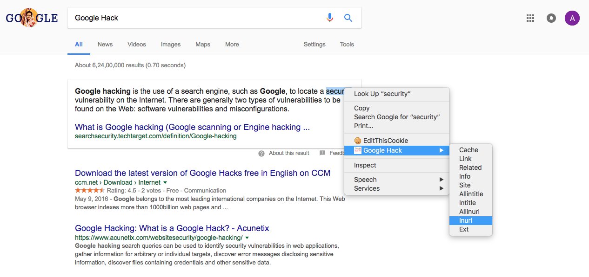Click the EditThisCookie cookie icon
589x277 pixels.
357,141
